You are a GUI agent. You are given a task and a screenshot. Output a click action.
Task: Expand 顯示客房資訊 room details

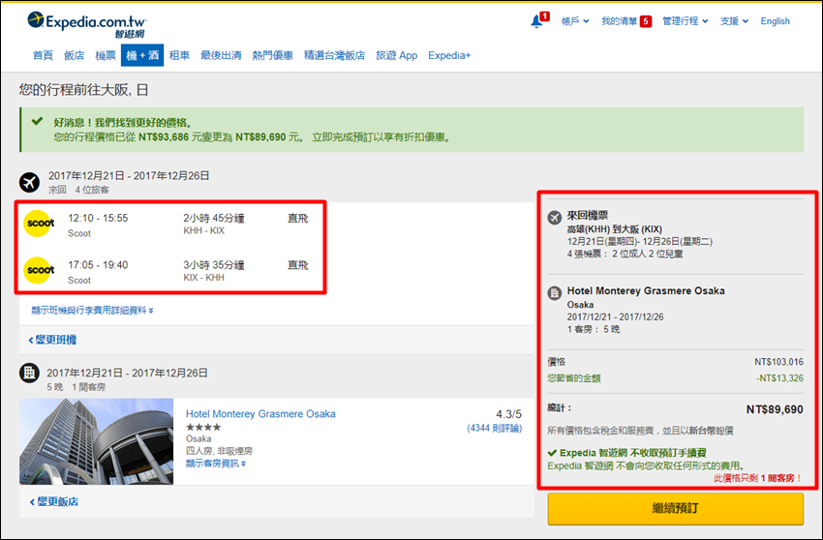[216, 464]
